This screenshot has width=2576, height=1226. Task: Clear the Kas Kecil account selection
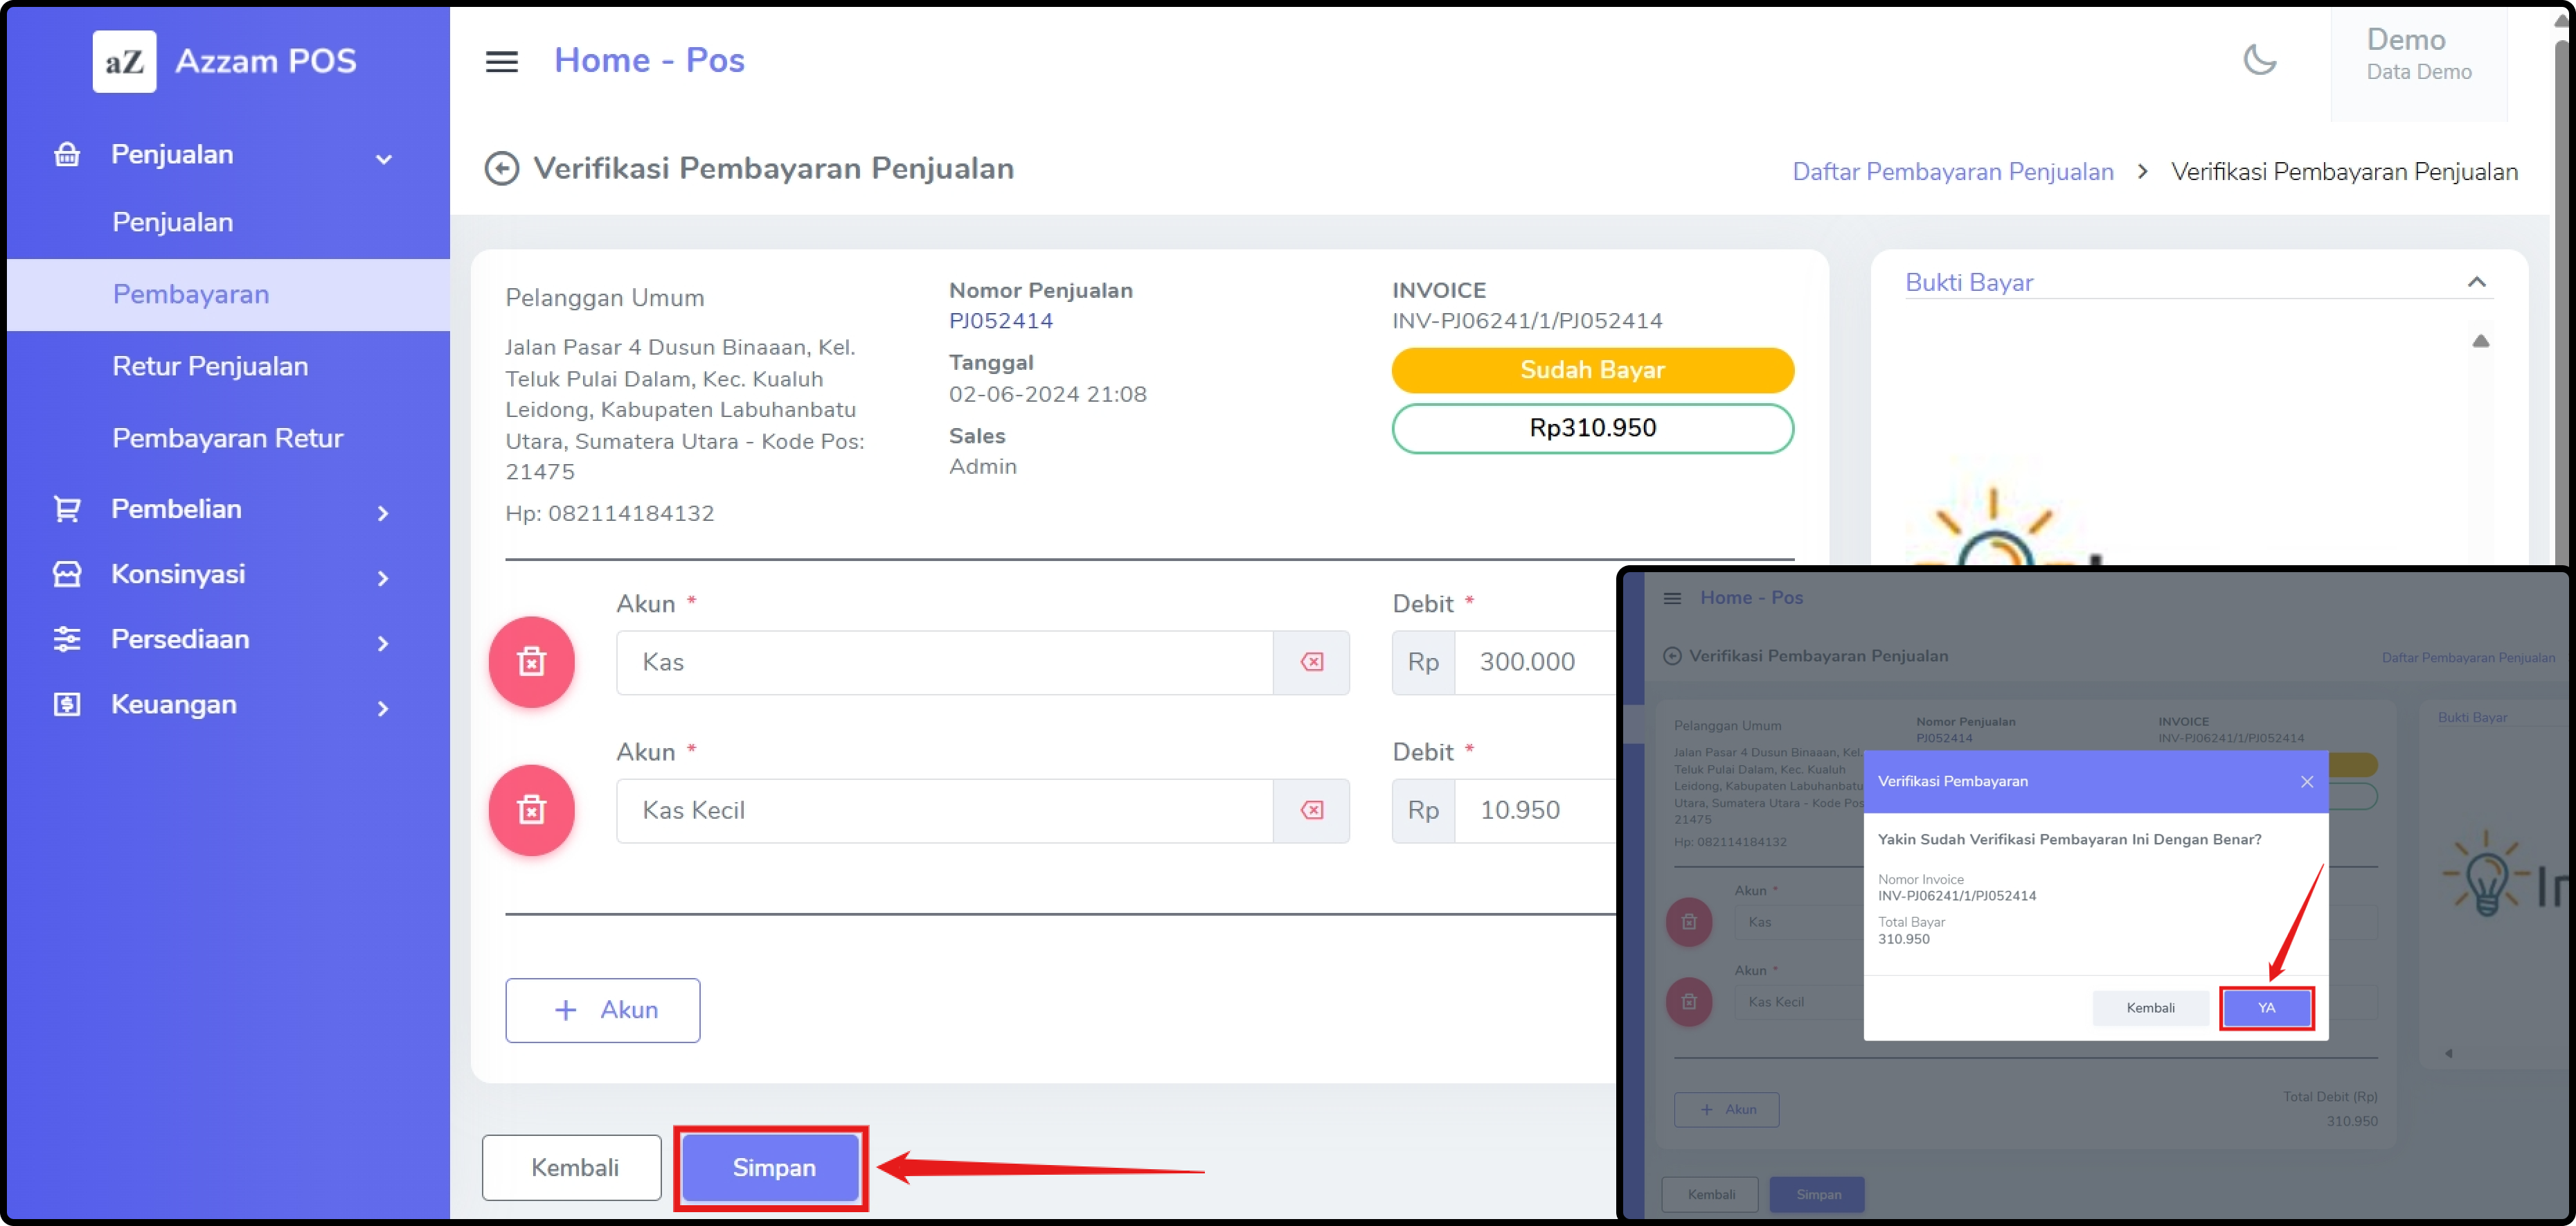pyautogui.click(x=1311, y=810)
